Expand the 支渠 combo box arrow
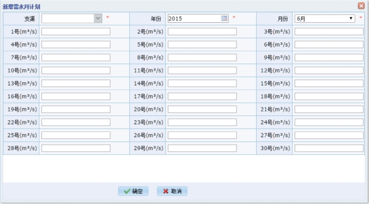This screenshot has width=369, height=204. (x=98, y=19)
